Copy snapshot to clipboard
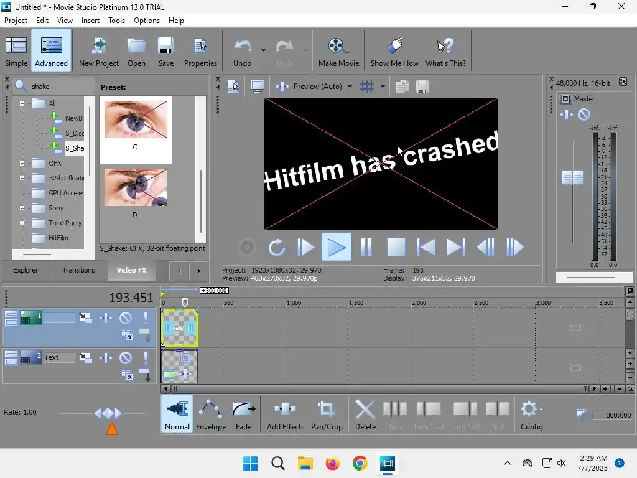The image size is (637, 478). pos(402,87)
